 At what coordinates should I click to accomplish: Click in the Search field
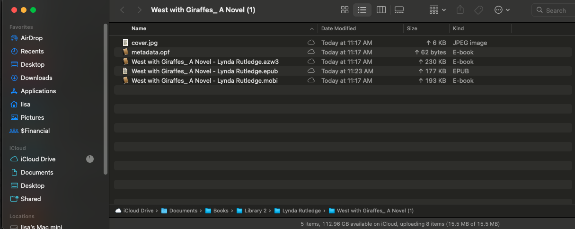tap(556, 10)
